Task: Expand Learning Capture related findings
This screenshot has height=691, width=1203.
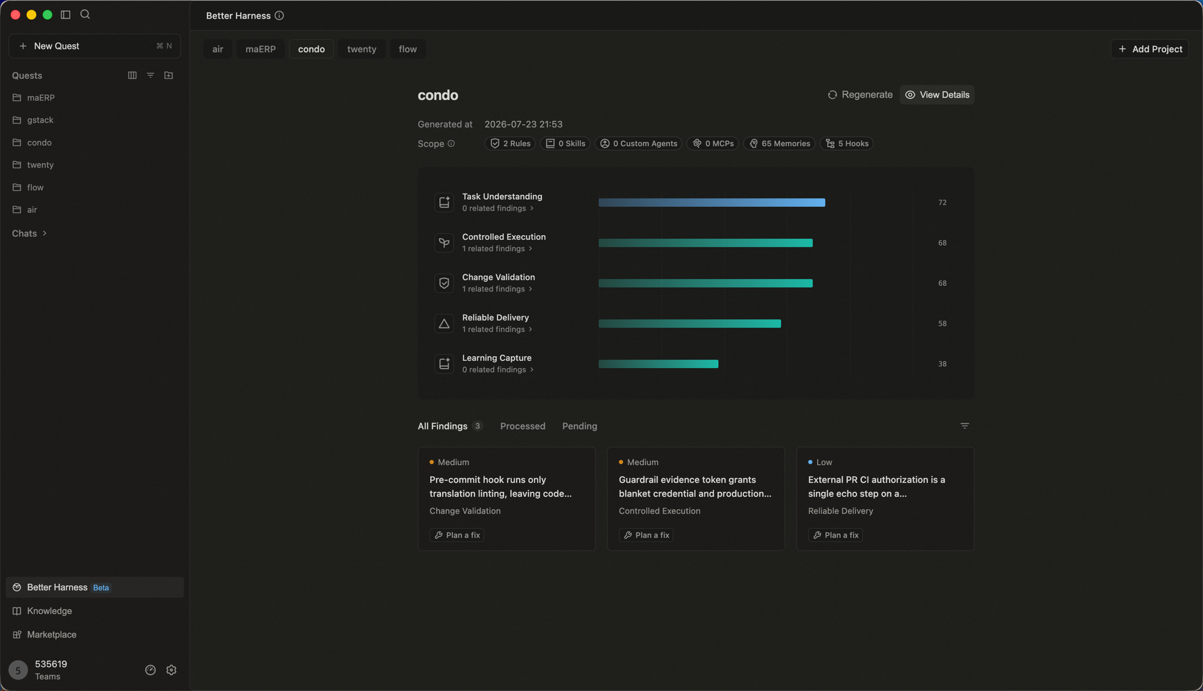Action: tap(498, 370)
